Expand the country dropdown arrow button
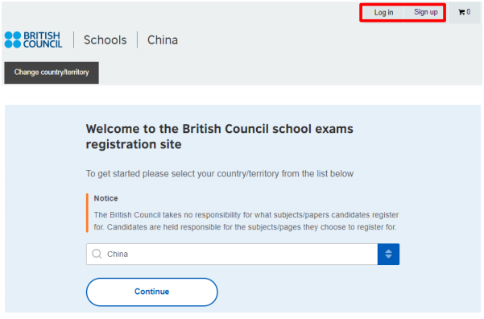The image size is (484, 319). pos(388,254)
